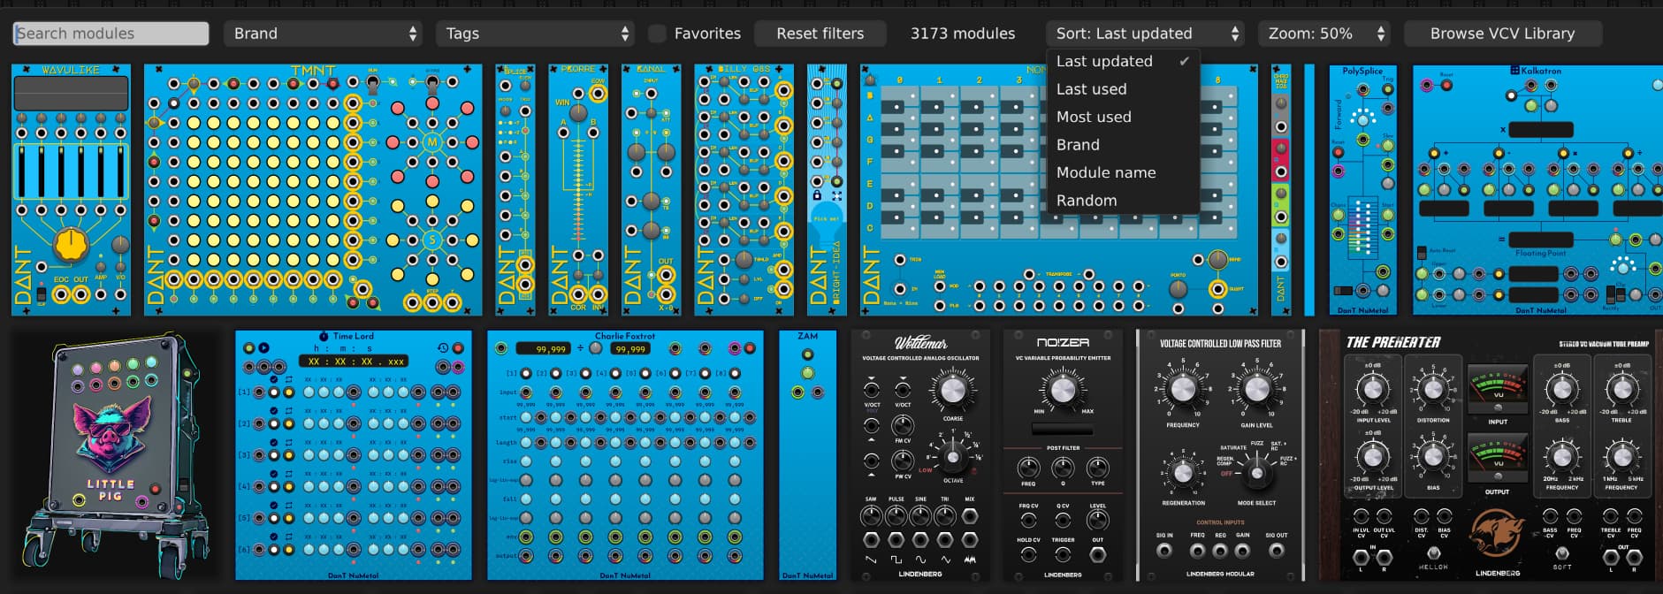The image size is (1663, 594).
Task: Open the Zoom: 50% dropdown
Action: (1324, 34)
